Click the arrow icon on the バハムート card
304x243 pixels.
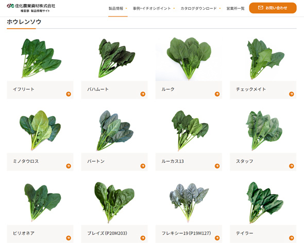pyautogui.click(x=143, y=94)
